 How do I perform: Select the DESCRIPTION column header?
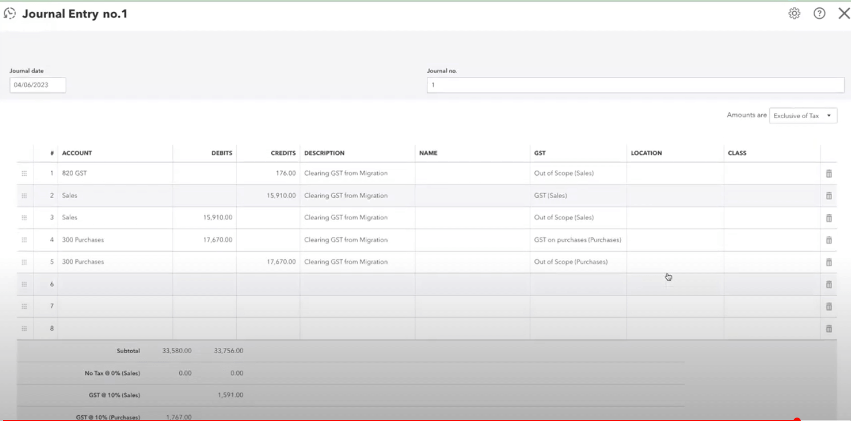[x=324, y=153]
